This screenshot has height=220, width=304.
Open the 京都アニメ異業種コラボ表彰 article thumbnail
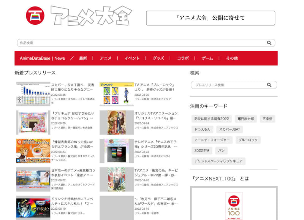(33, 179)
